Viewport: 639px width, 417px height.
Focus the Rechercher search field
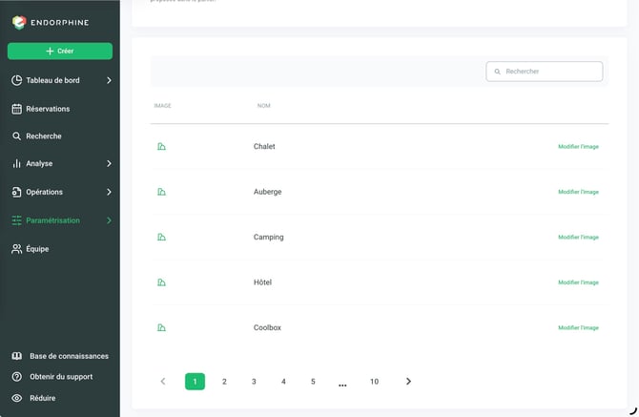click(x=545, y=72)
